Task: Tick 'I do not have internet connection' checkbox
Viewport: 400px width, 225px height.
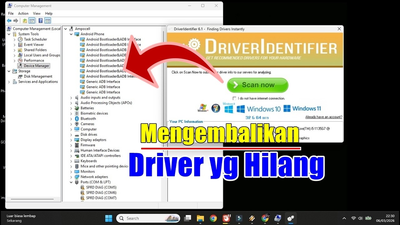Action: pyautogui.click(x=234, y=98)
